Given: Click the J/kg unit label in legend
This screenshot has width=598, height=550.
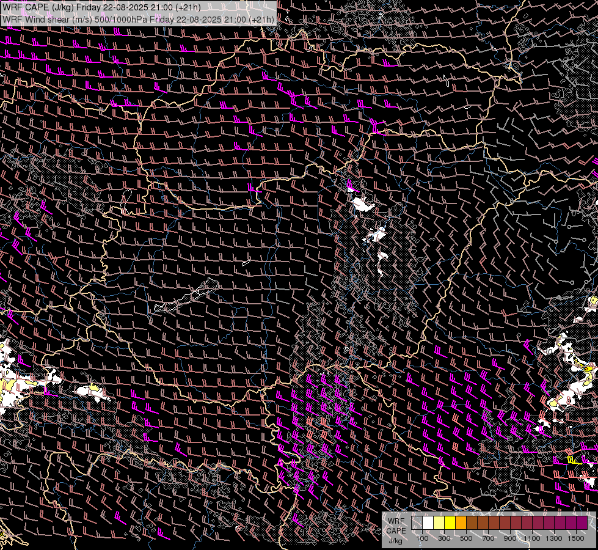Looking at the screenshot, I should (395, 541).
